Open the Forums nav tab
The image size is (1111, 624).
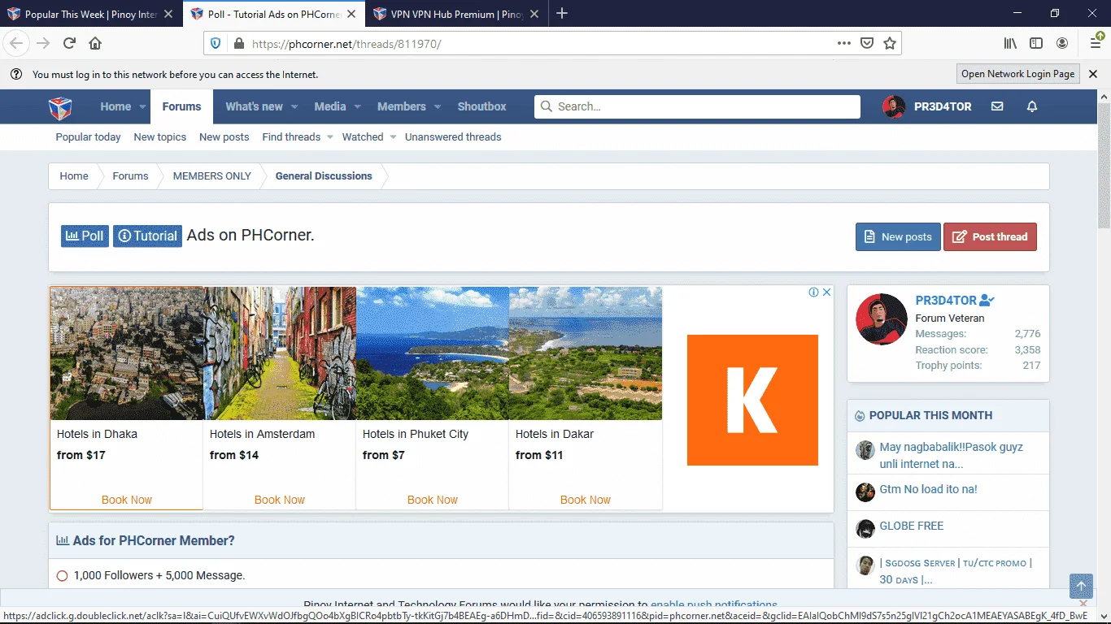pyautogui.click(x=181, y=106)
